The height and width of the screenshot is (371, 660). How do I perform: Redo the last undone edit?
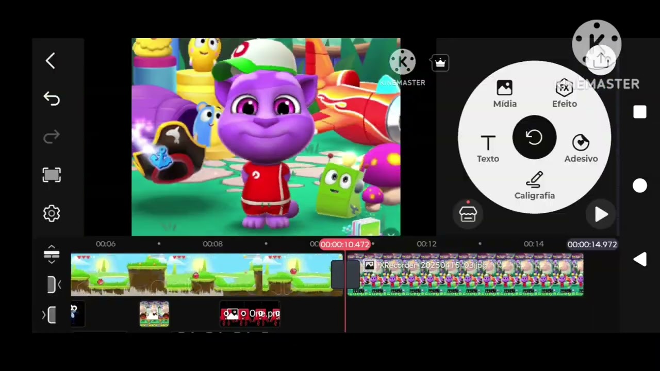coord(52,137)
